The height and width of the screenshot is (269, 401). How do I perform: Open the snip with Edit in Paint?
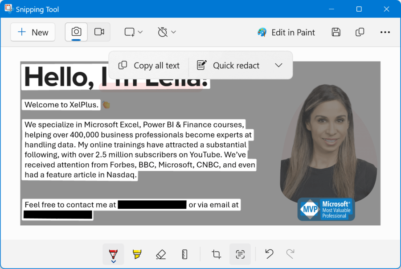286,32
